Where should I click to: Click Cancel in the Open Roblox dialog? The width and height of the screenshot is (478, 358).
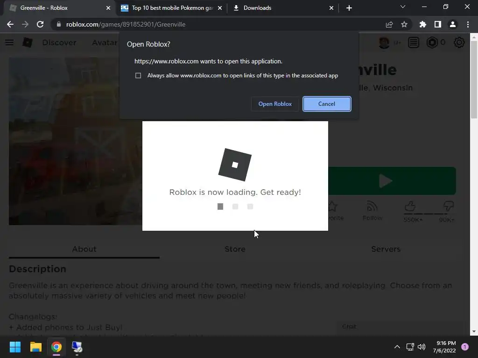tap(327, 104)
